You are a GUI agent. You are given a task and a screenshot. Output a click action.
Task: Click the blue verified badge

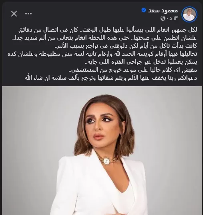144,10
